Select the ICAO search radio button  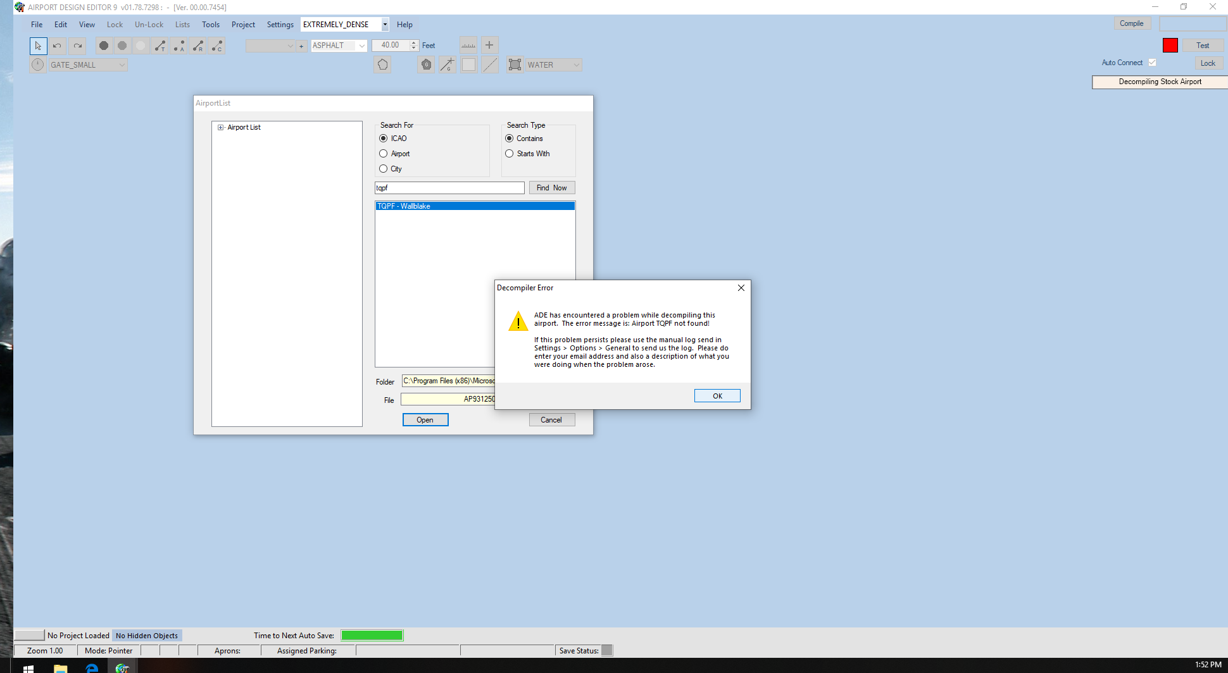pyautogui.click(x=383, y=139)
